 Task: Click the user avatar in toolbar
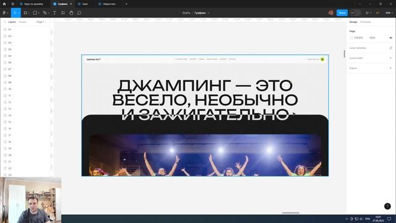click(x=331, y=12)
